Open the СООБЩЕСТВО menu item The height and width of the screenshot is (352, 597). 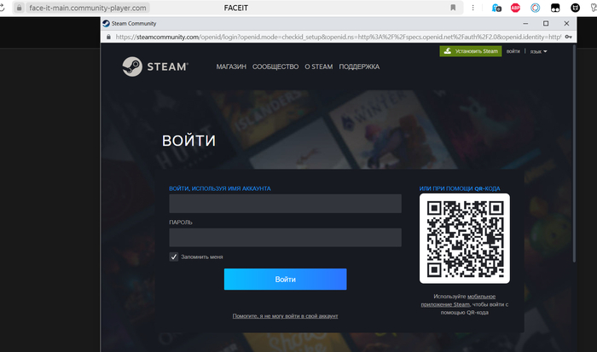point(275,66)
